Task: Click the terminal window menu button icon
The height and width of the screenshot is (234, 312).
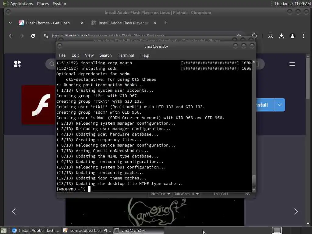Action: 60,46
